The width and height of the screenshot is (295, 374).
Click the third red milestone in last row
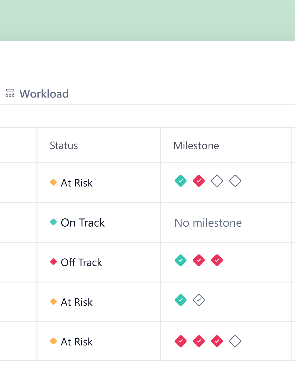pos(217,341)
